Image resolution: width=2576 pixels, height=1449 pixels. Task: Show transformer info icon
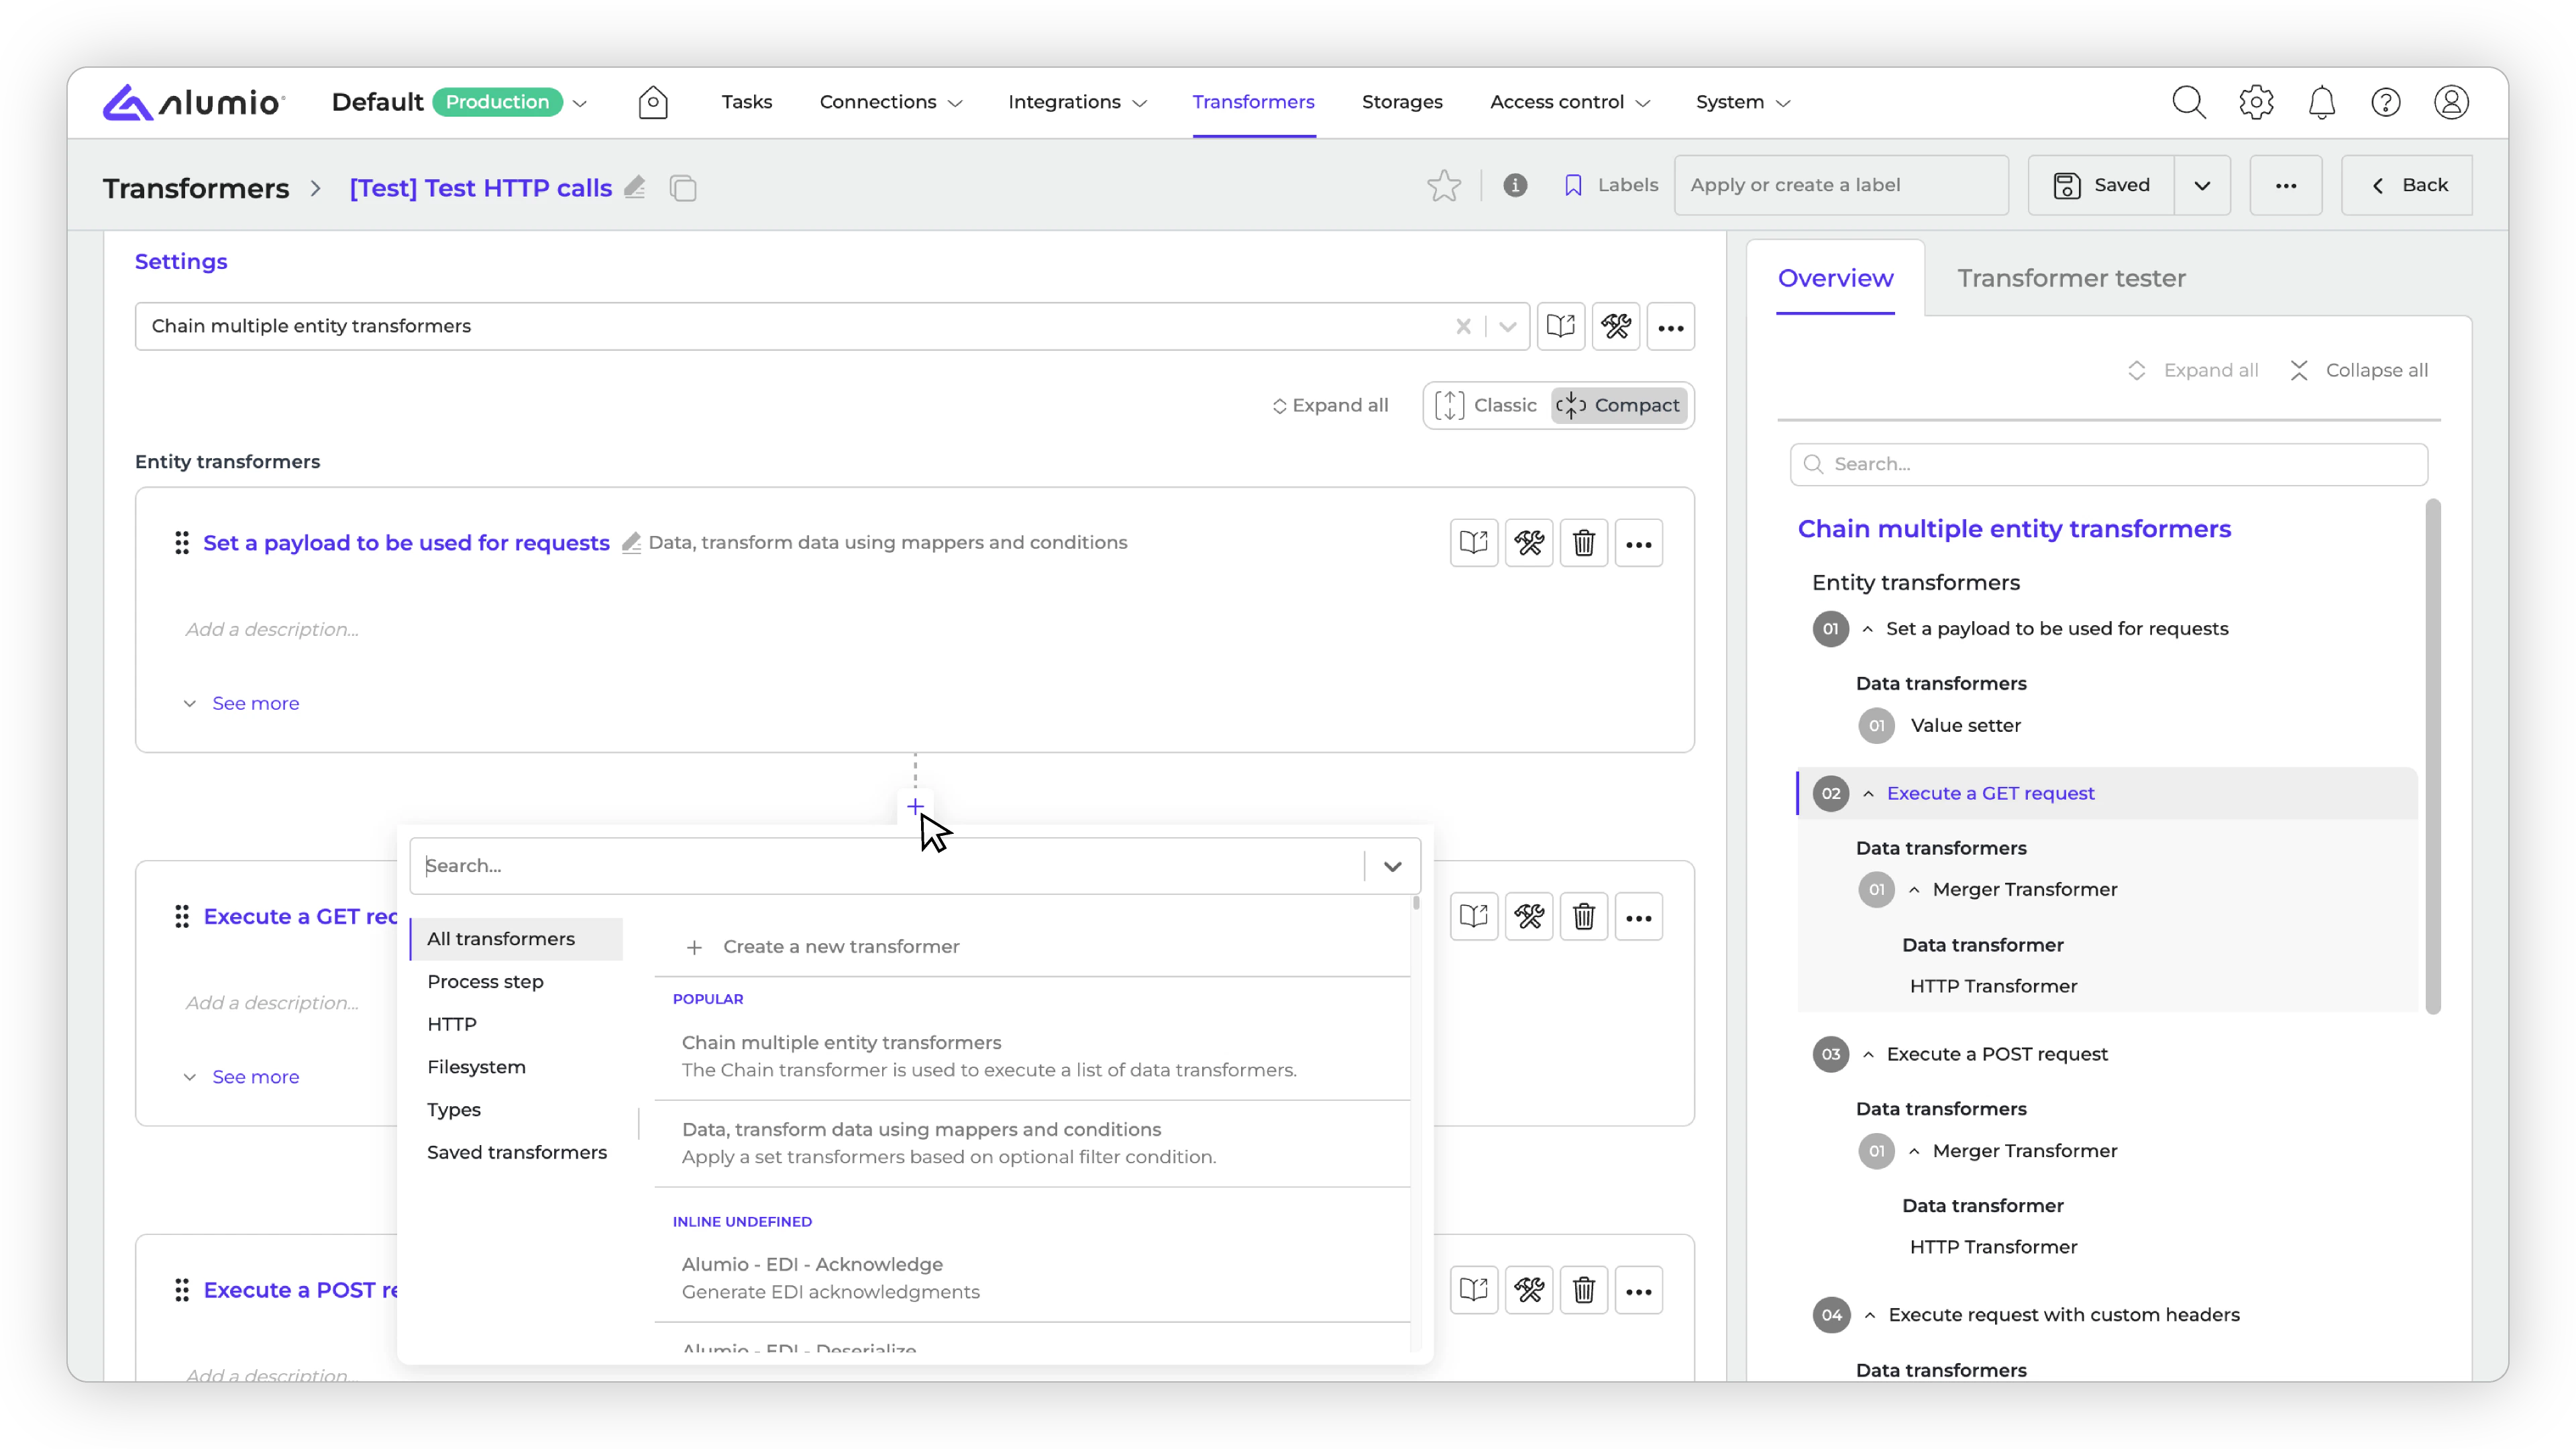pos(1515,185)
